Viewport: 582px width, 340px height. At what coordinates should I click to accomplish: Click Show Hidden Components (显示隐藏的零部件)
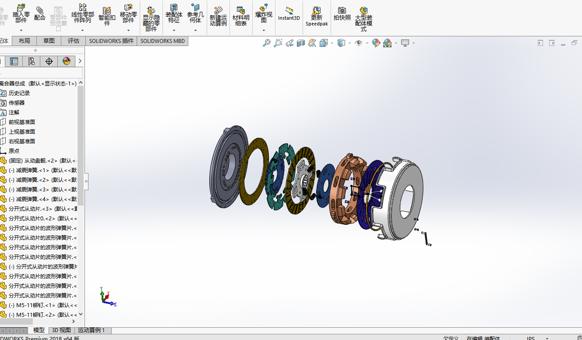(x=151, y=19)
